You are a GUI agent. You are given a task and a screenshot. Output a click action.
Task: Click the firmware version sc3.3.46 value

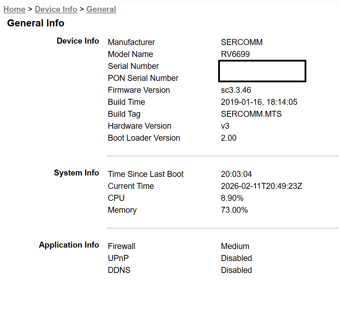(236, 90)
